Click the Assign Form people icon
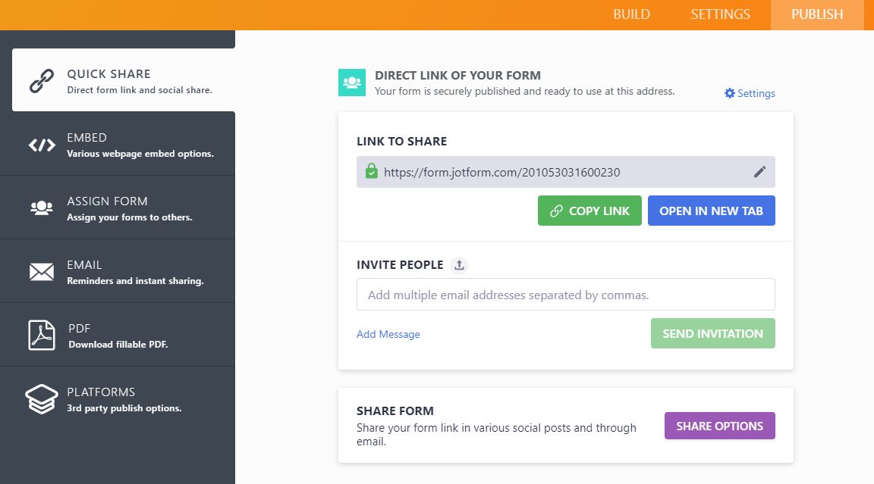874x484 pixels. tap(42, 208)
